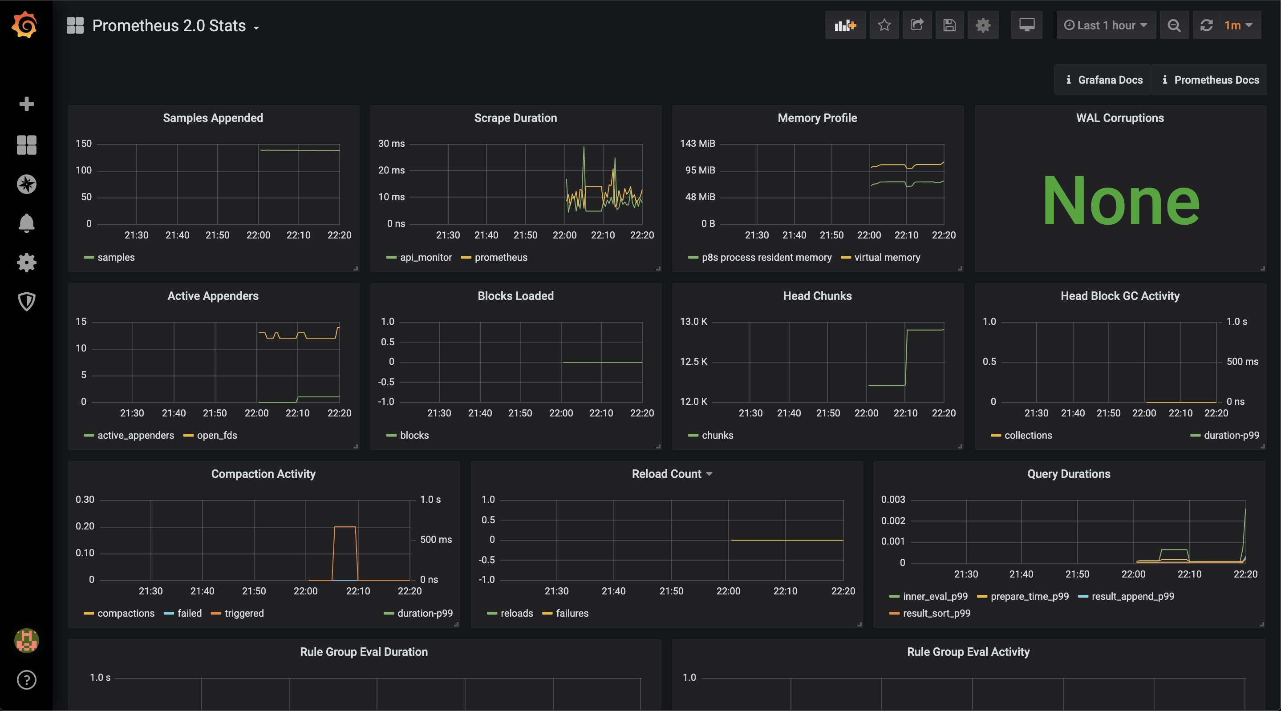
Task: Open the Query Durations panel title menu
Action: point(1069,474)
